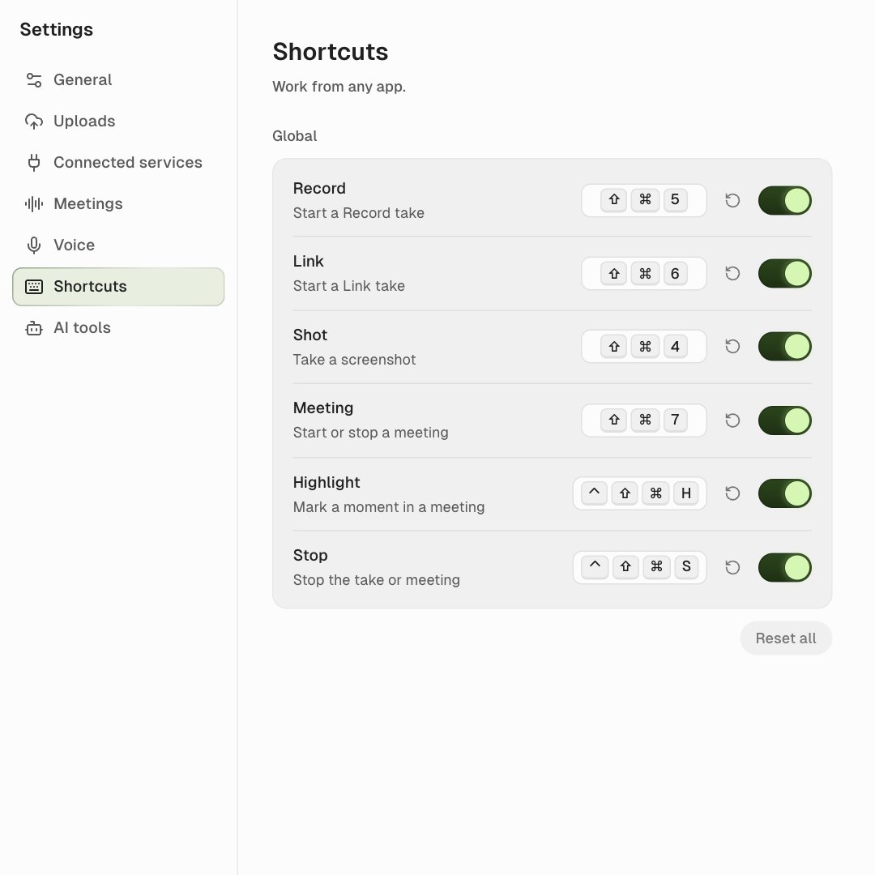Go to Connected services settings
The width and height of the screenshot is (875, 875).
coord(118,162)
